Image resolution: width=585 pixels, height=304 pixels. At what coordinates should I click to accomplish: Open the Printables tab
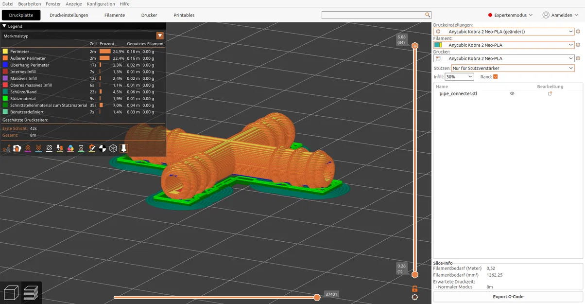184,15
